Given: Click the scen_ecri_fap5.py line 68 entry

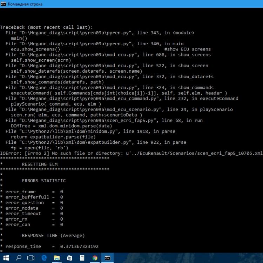Looking at the screenshot, I should pyautogui.click(x=104, y=120).
